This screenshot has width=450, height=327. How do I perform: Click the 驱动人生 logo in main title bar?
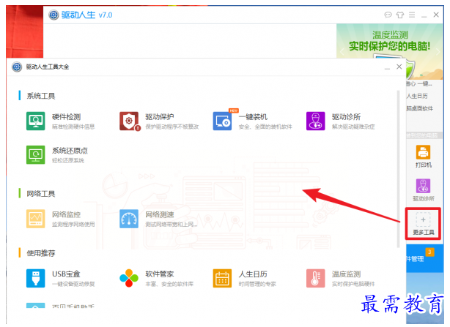(54, 15)
